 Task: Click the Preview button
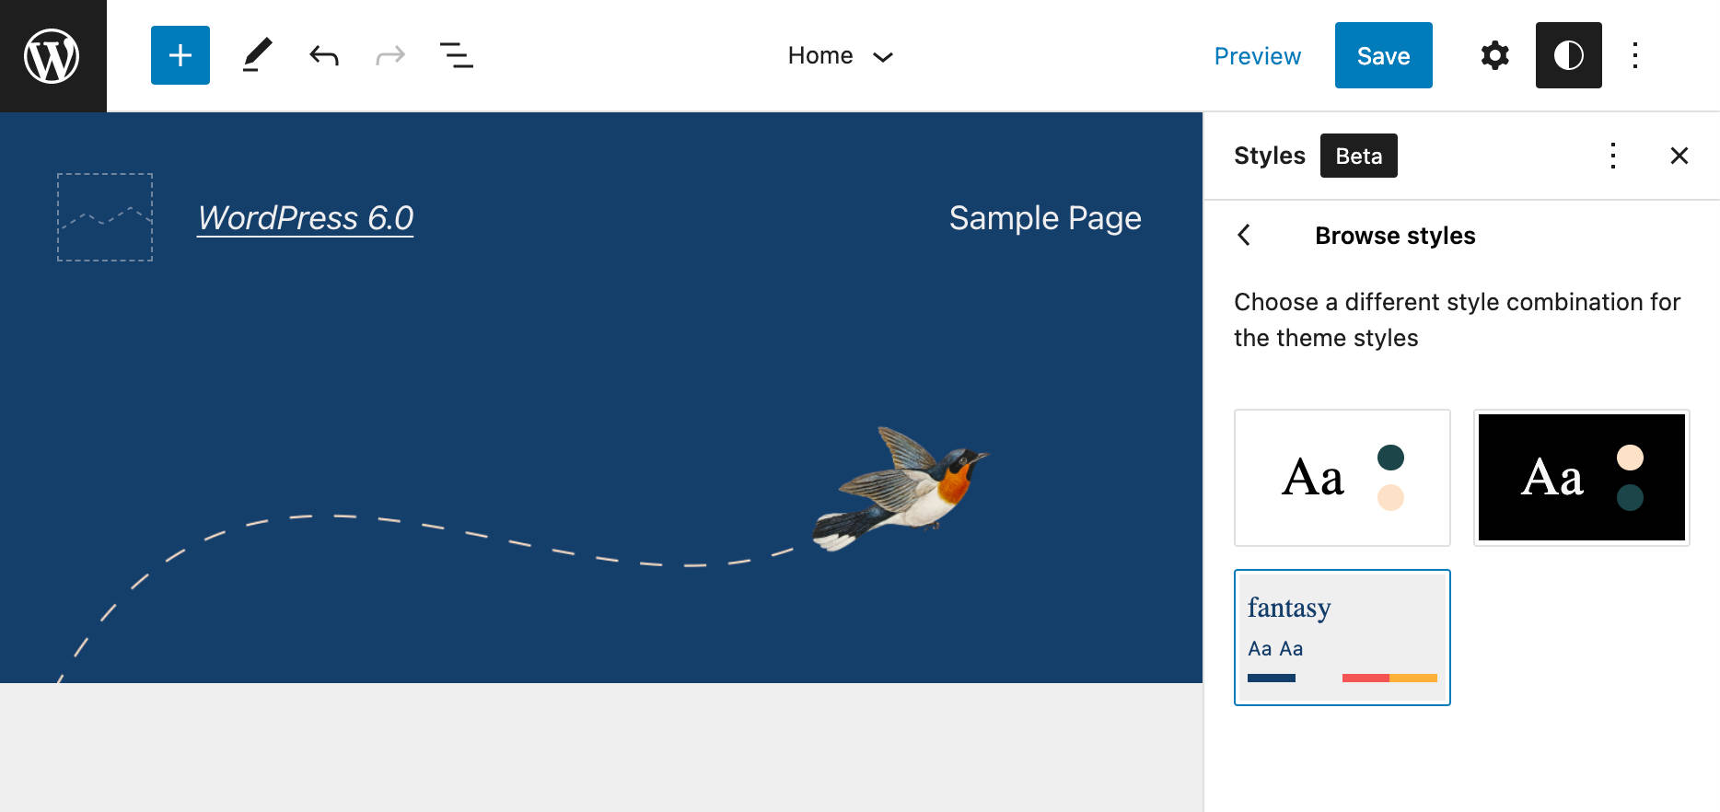click(1258, 55)
